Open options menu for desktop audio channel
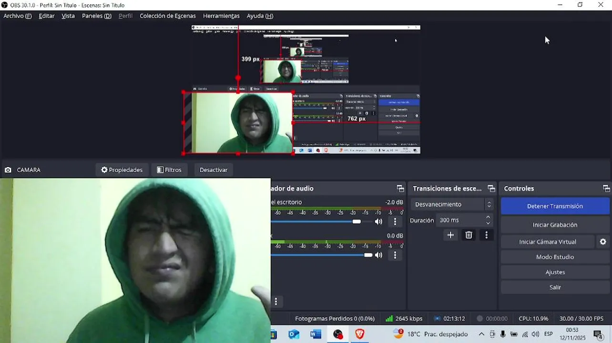 coord(395,222)
